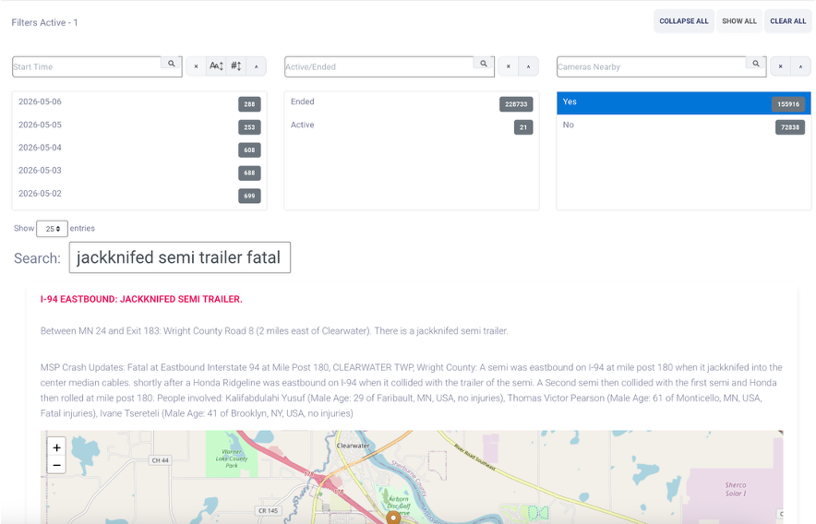816x524 pixels.
Task: Sort Start Time pane by count
Action: pos(236,66)
